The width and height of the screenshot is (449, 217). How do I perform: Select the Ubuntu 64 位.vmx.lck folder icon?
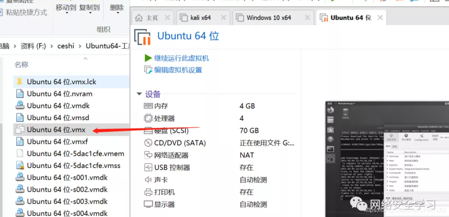pos(19,82)
